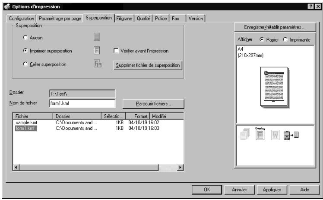
Task: Select Créer superposition radio button
Action: 25,64
